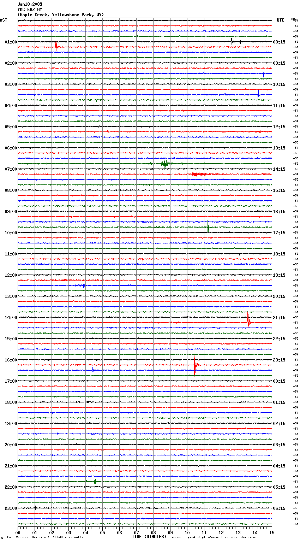Click the MST time zone header

pos(4,20)
